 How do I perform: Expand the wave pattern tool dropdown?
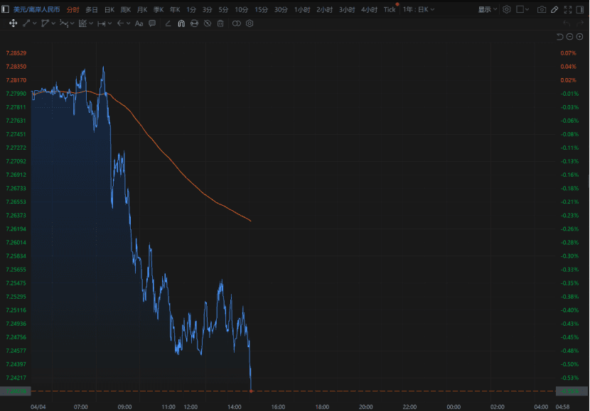[73, 23]
